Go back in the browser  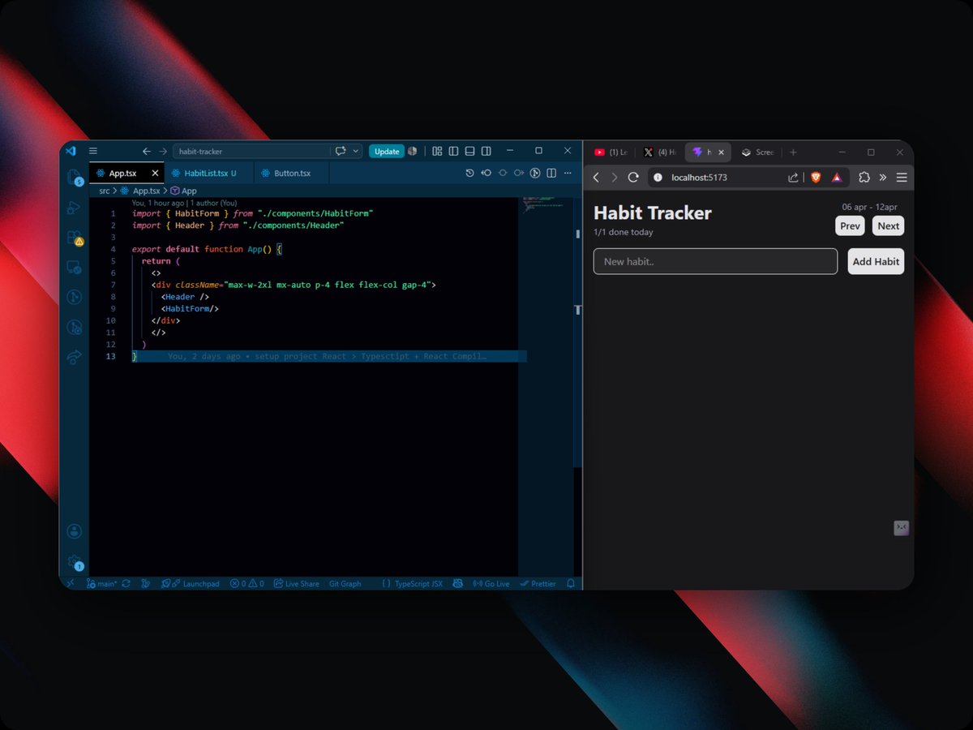click(596, 177)
